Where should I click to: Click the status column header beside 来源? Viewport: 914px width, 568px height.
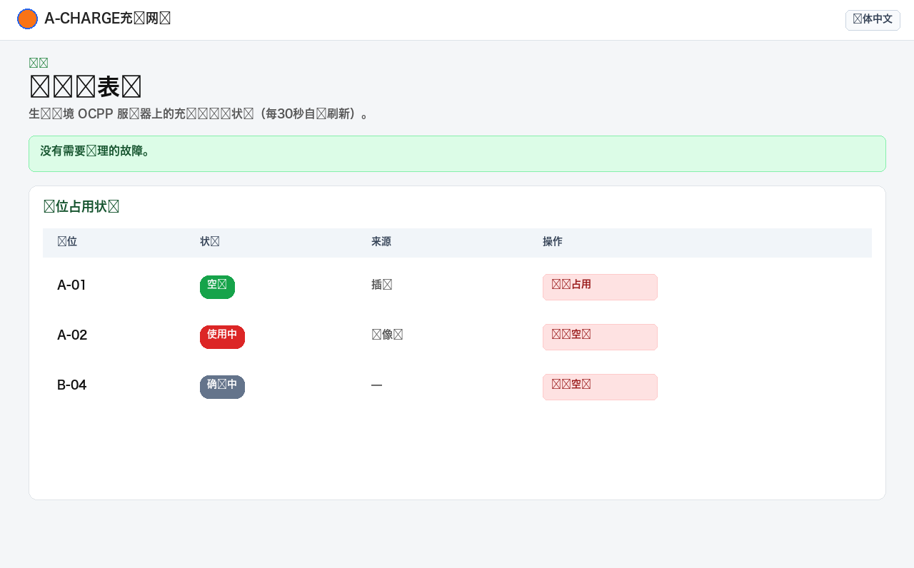tap(210, 242)
